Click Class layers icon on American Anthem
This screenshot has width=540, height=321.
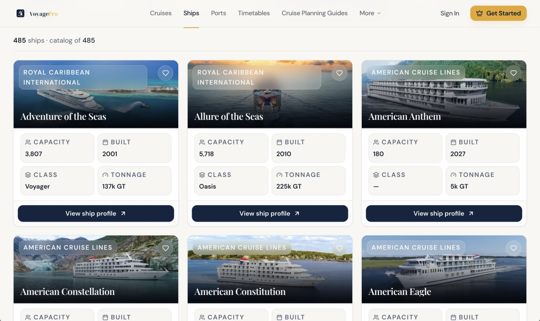(x=376, y=175)
